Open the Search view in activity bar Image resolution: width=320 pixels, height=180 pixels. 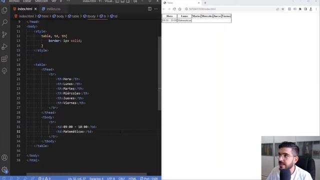coord(4,22)
